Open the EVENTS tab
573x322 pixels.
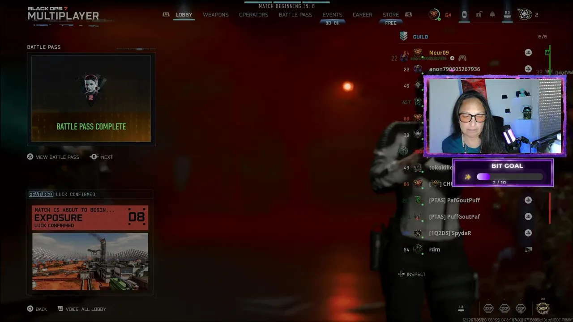[332, 15]
